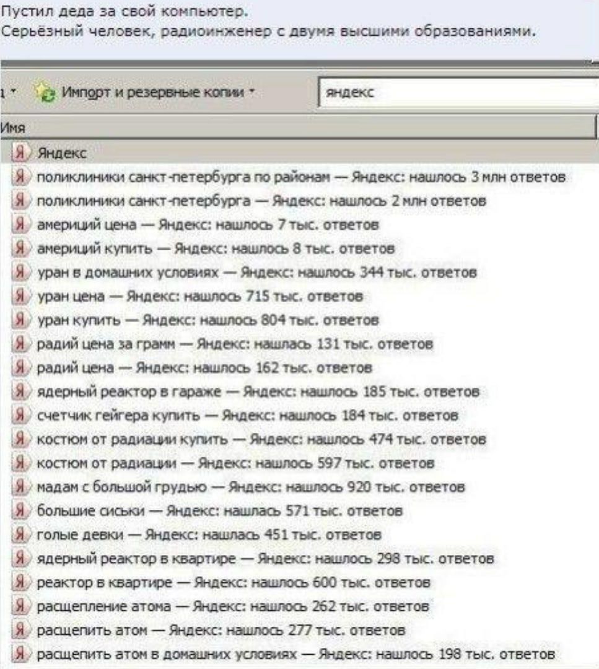Select мадам с большой грудью entry
The height and width of the screenshot is (669, 599).
tap(251, 488)
